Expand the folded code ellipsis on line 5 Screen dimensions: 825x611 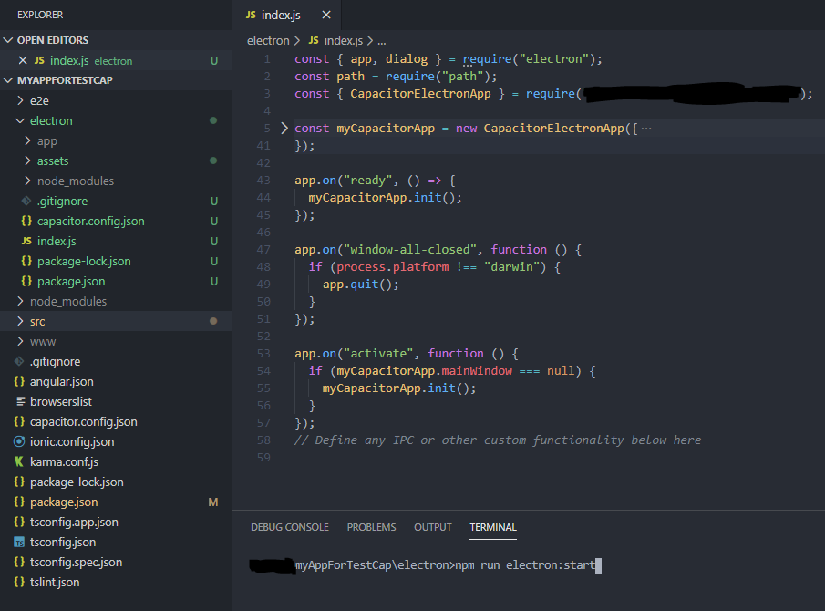(646, 129)
